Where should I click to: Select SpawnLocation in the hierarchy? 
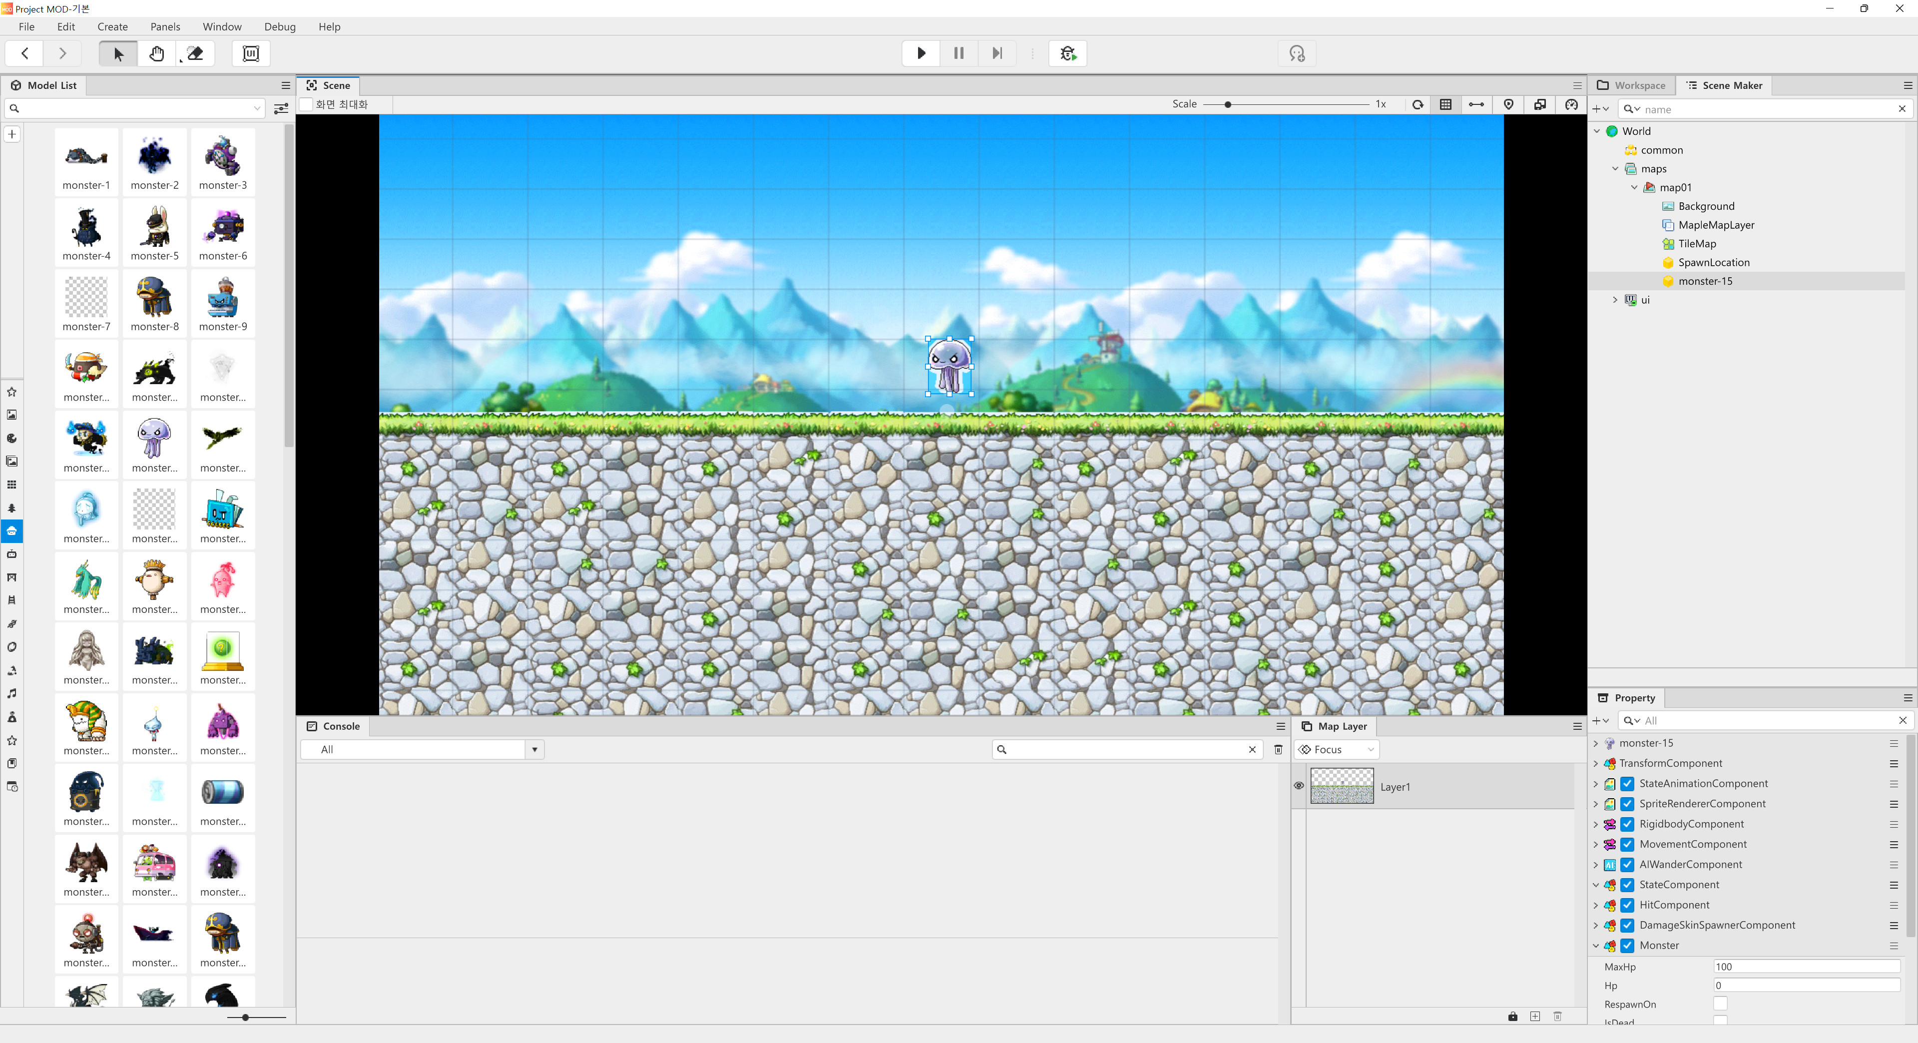pyautogui.click(x=1714, y=263)
